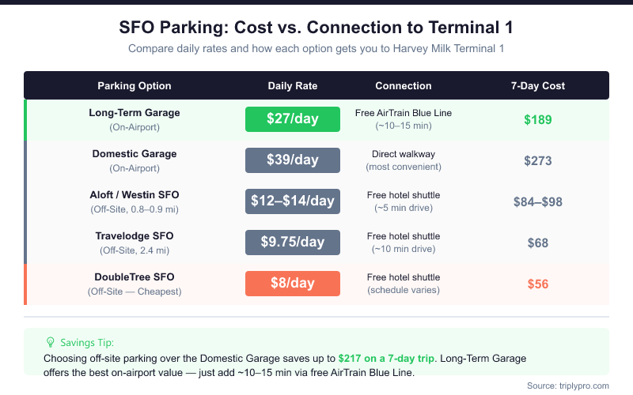Select the Long-Term Garage row label

pyautogui.click(x=135, y=113)
